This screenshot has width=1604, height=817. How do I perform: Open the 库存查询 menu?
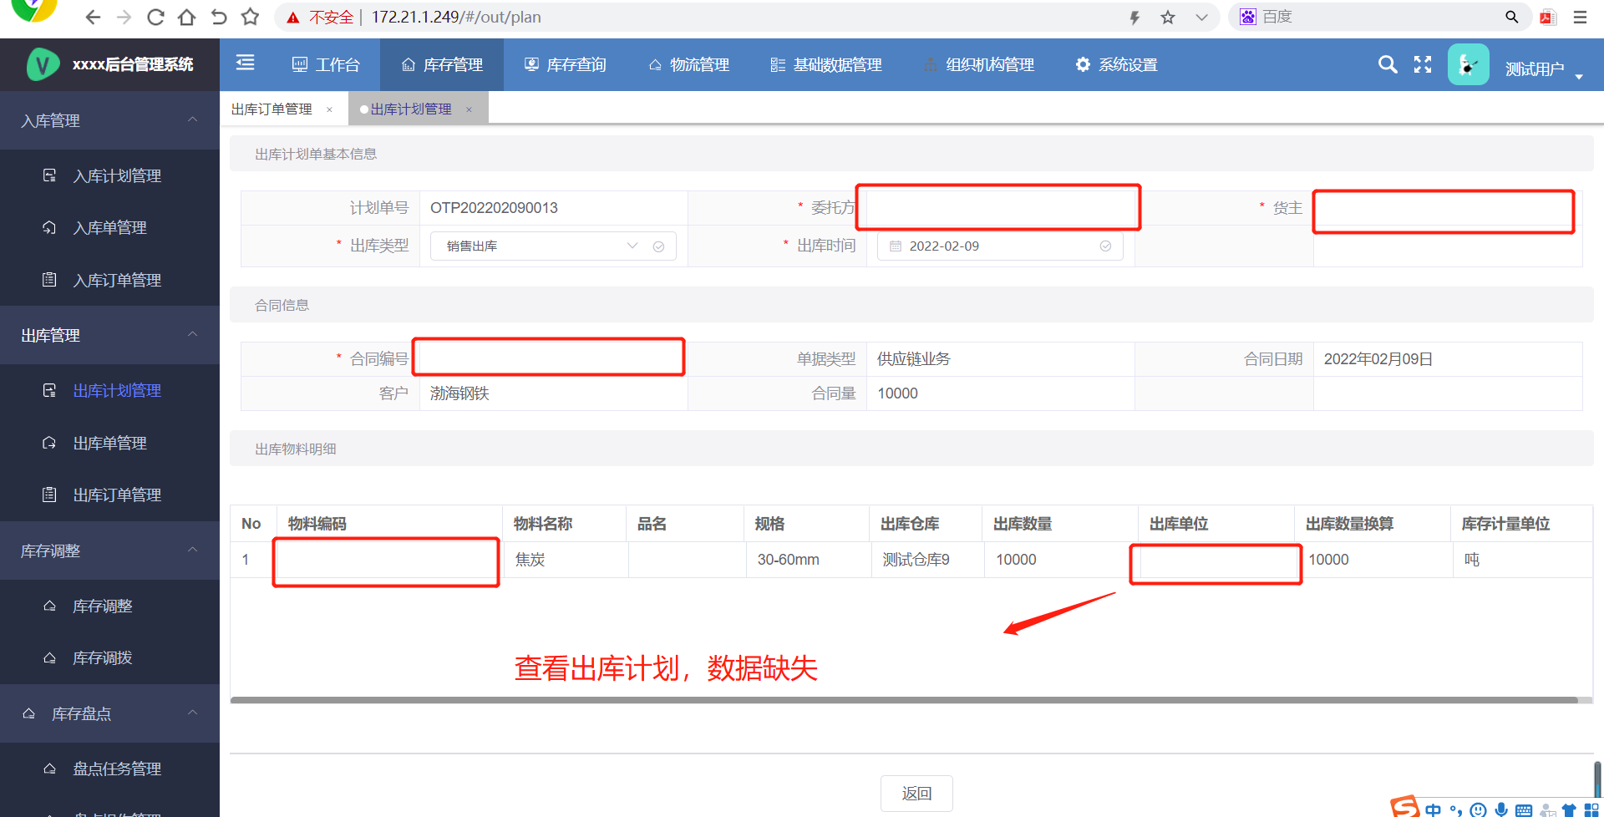[x=565, y=64]
